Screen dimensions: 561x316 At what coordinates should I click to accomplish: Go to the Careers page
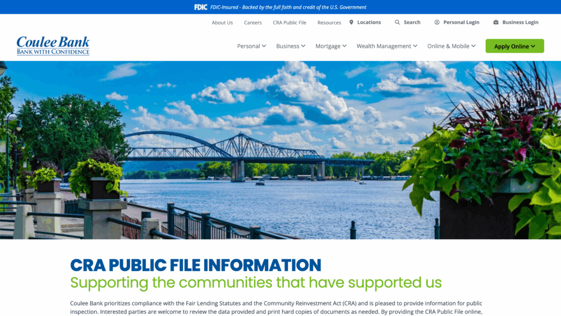coord(253,22)
